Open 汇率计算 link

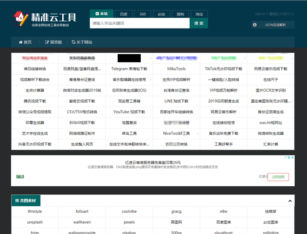pyautogui.click(x=271, y=144)
